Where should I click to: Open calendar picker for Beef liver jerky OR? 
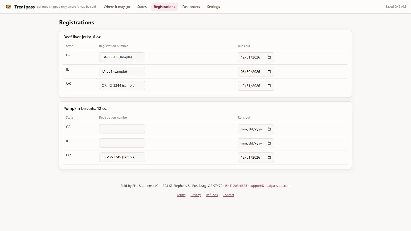(269, 86)
